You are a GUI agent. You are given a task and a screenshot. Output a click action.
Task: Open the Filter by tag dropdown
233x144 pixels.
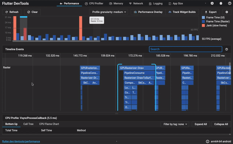(x=175, y=124)
